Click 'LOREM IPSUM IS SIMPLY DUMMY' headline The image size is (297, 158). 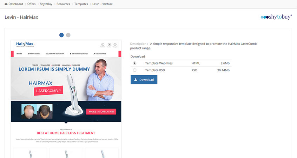(x=54, y=69)
